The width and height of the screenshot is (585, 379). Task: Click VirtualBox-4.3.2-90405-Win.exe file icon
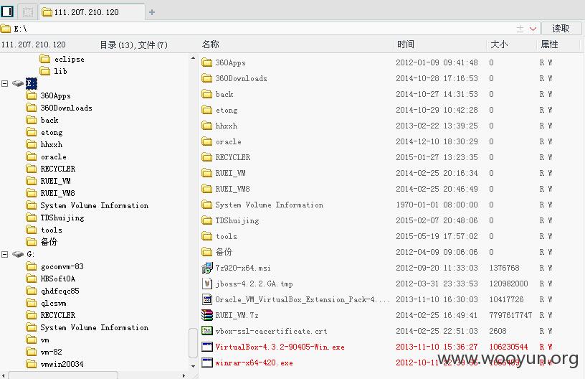click(x=207, y=347)
